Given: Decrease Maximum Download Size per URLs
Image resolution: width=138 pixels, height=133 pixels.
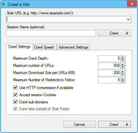Looking at the screenshot, I should 123,74.
